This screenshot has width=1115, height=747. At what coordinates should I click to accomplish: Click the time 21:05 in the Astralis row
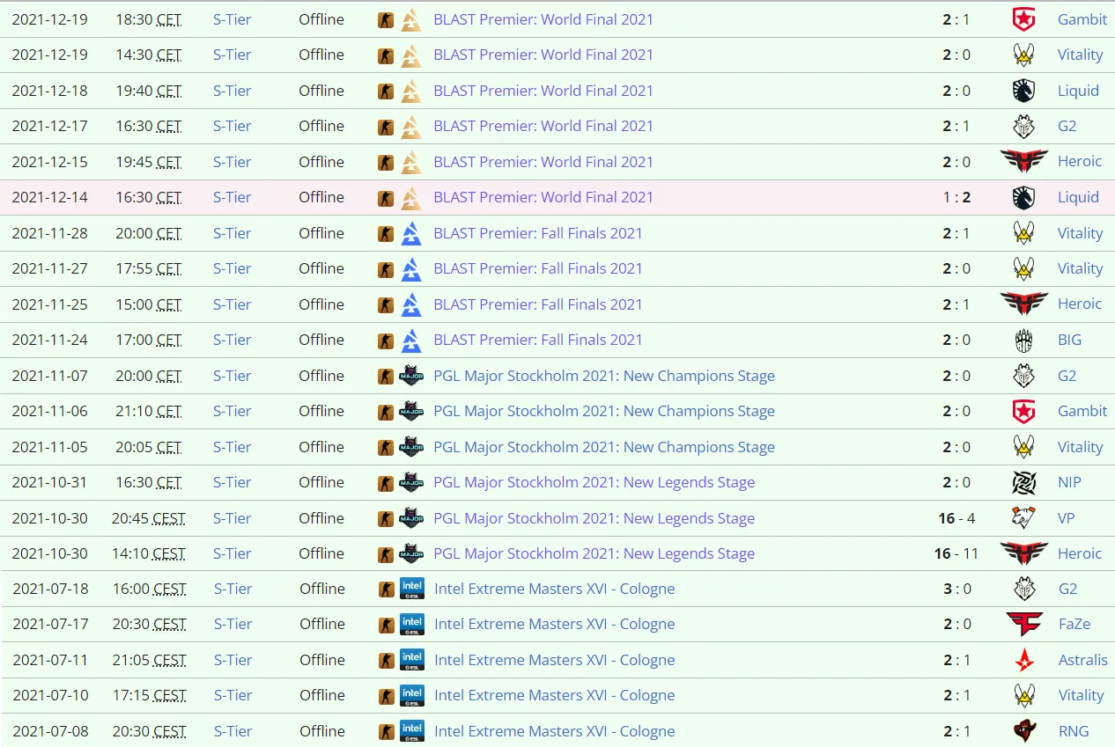tap(132, 660)
